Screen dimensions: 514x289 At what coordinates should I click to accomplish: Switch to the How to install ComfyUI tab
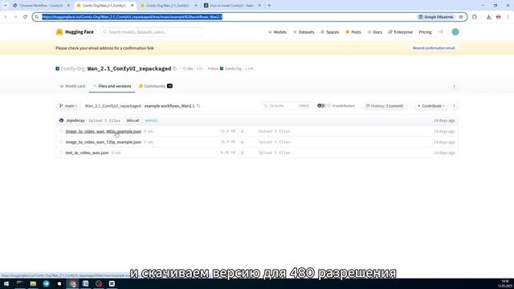point(232,6)
